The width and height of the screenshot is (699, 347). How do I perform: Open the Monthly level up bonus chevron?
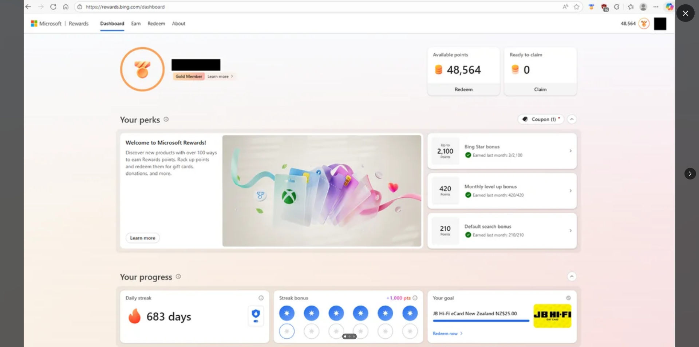pyautogui.click(x=570, y=191)
